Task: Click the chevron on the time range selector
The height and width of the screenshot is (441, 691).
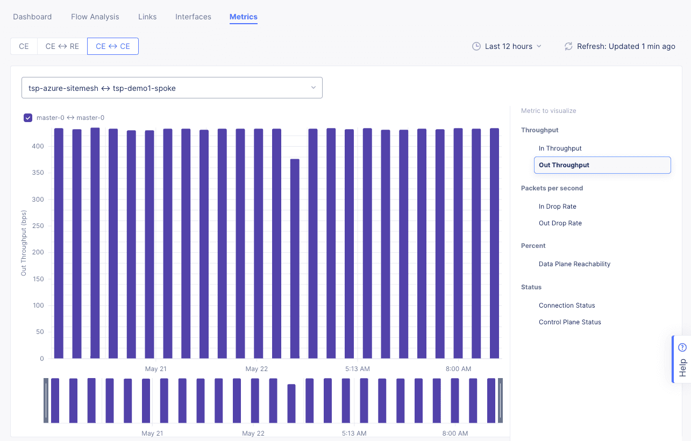Action: pos(539,46)
